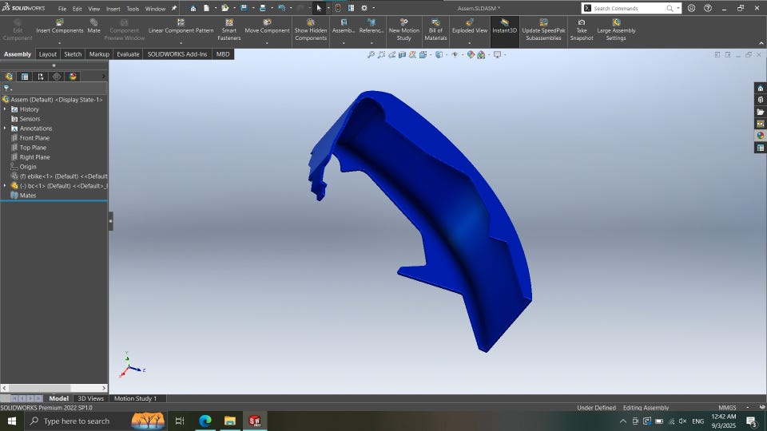Open the DisplayManager tab in the left panel
This screenshot has height=431, width=767.
73,77
